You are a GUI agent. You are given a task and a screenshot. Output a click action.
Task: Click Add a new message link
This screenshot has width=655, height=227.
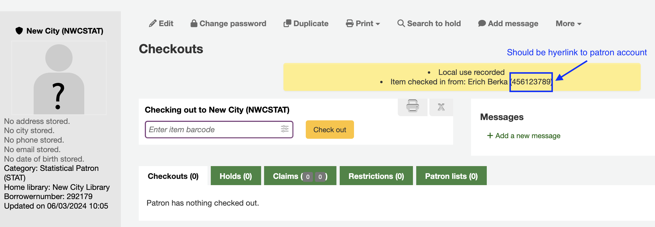[x=528, y=136]
